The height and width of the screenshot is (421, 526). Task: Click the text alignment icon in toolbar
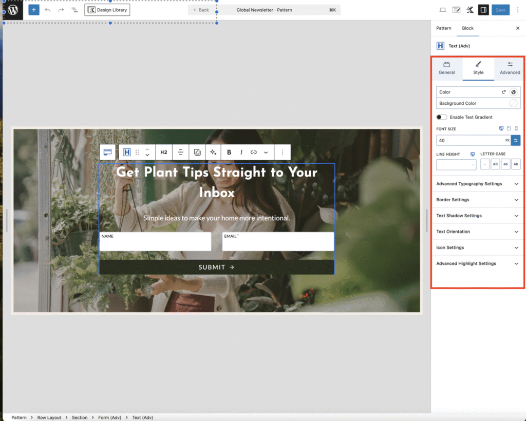181,152
